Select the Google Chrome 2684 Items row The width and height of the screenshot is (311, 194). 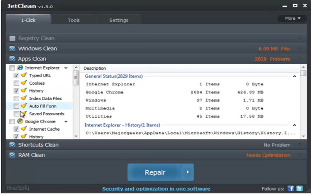(175, 92)
